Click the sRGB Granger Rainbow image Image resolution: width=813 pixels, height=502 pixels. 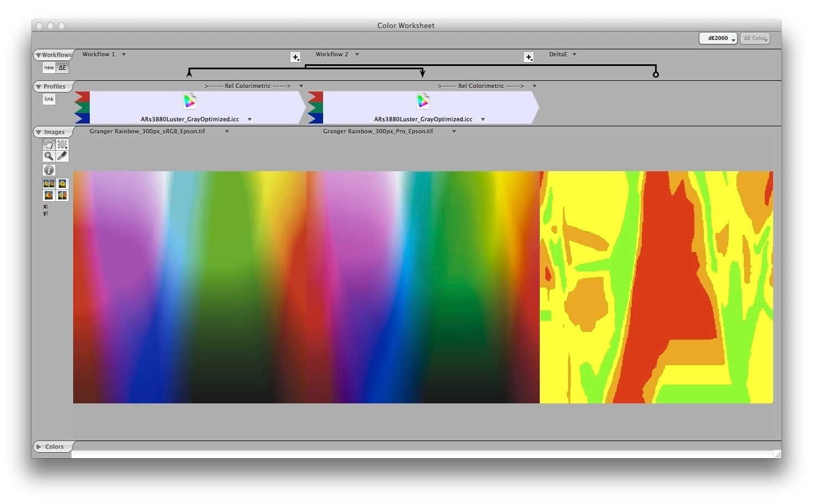point(190,287)
